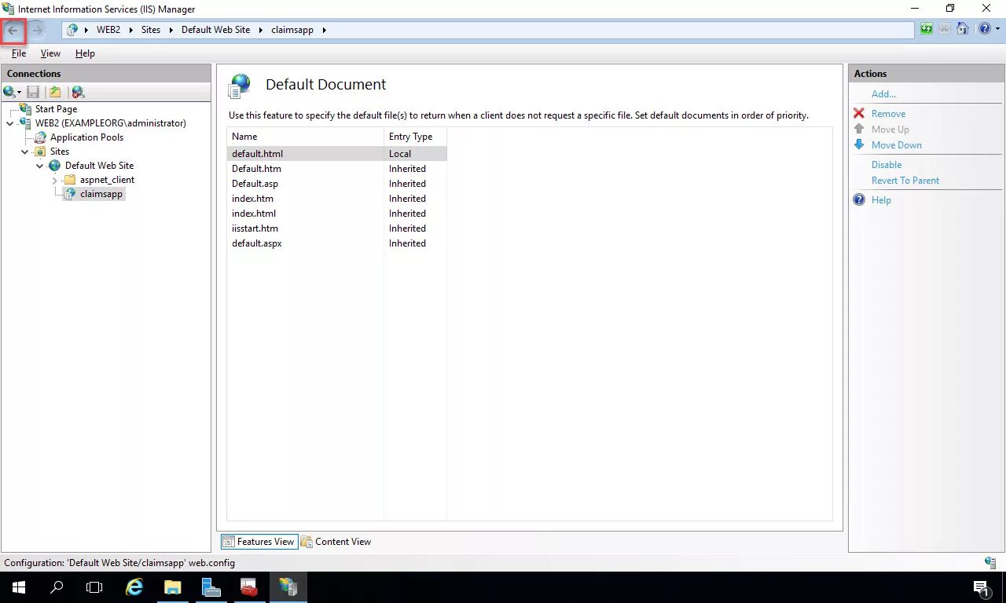Open the View menu
This screenshot has height=603, width=1006.
click(50, 53)
